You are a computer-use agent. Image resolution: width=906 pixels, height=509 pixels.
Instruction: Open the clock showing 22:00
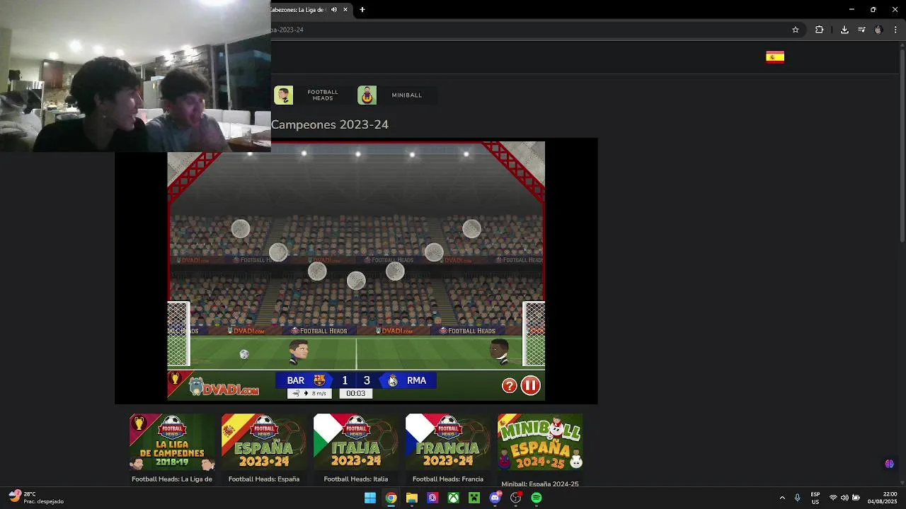point(883,498)
